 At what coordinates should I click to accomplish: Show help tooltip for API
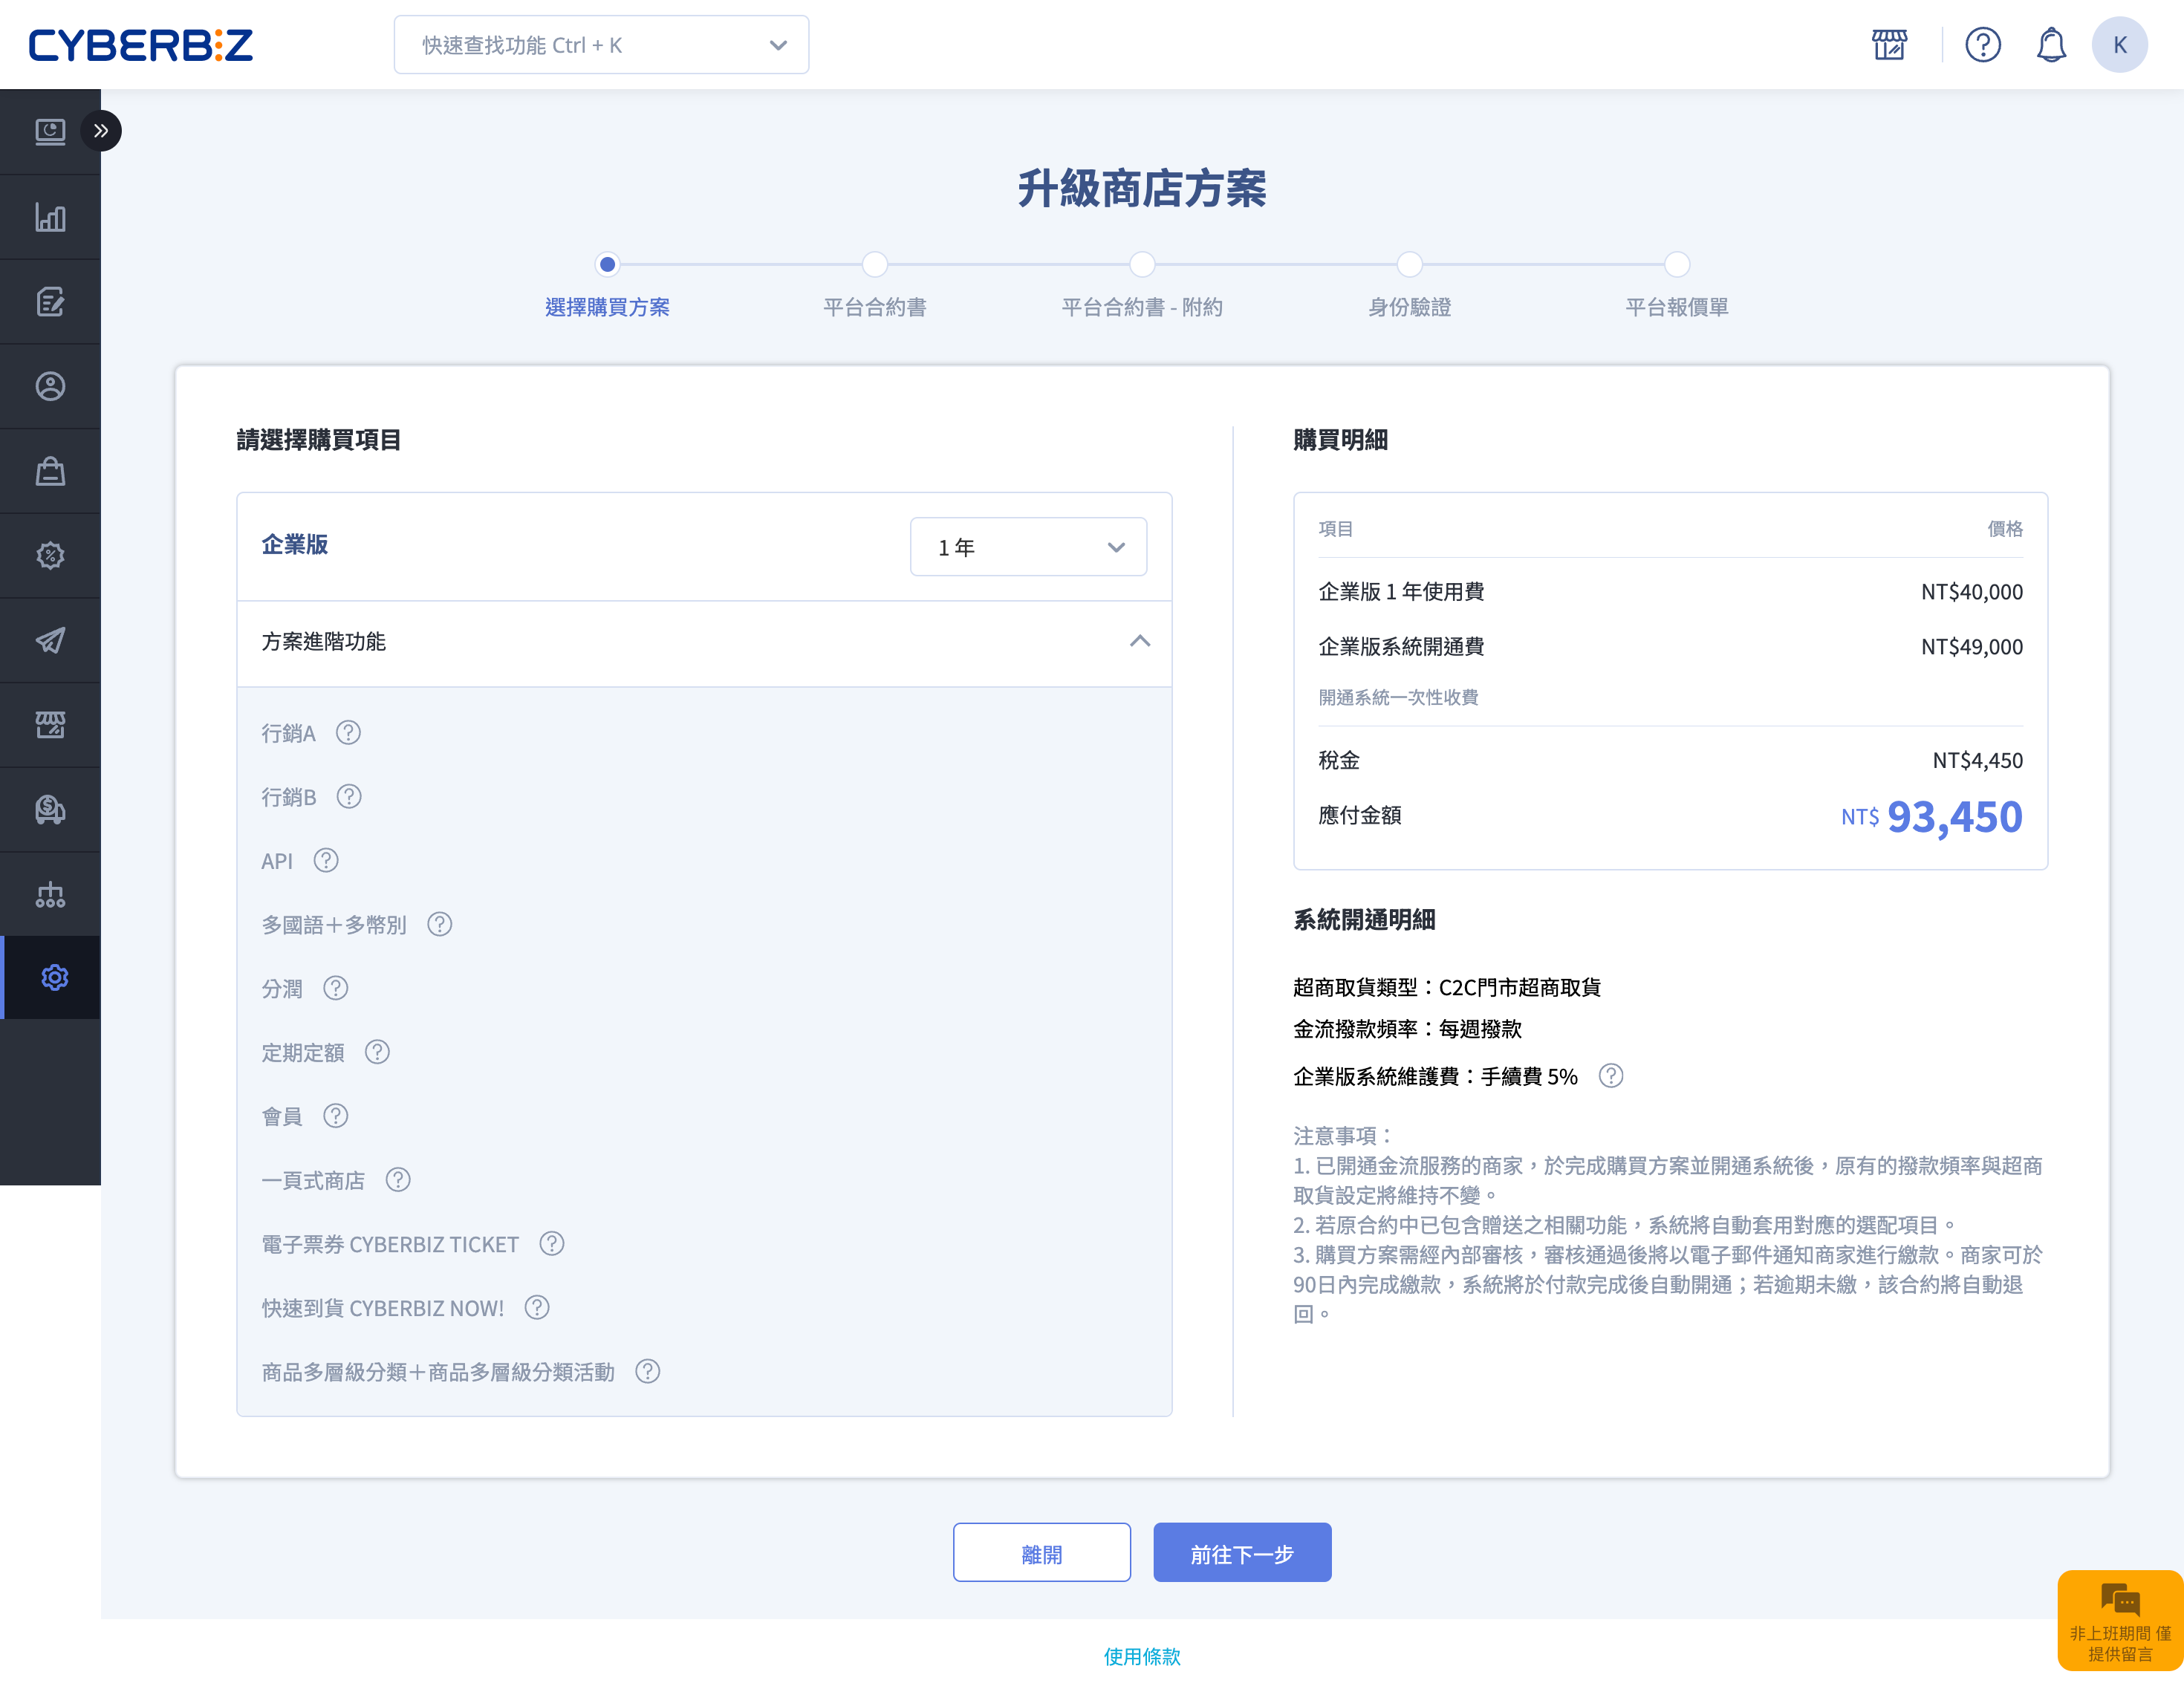(326, 861)
